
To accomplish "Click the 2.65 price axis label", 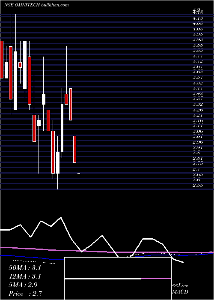I will (198, 174).
